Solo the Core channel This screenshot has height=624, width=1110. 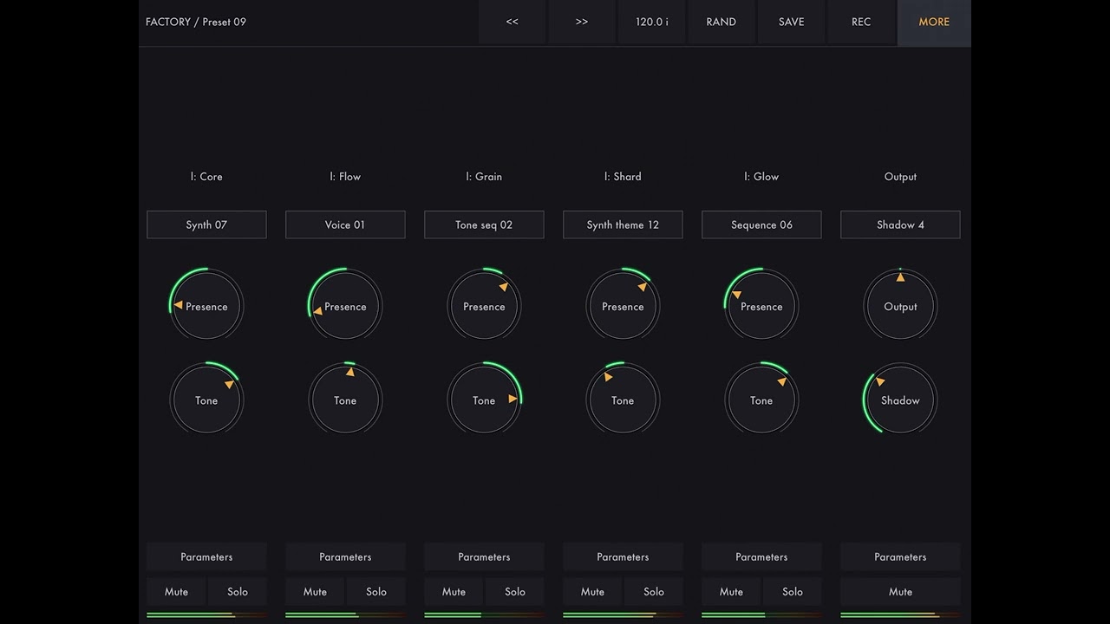coord(238,592)
